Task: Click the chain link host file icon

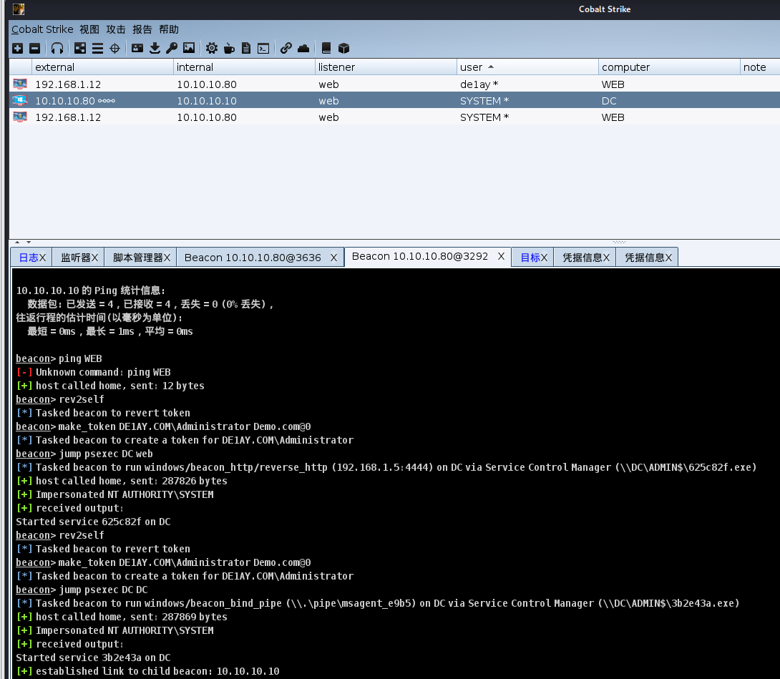Action: pyautogui.click(x=286, y=48)
